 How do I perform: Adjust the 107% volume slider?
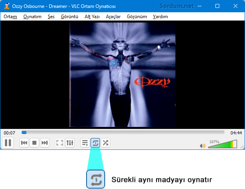click(x=222, y=144)
